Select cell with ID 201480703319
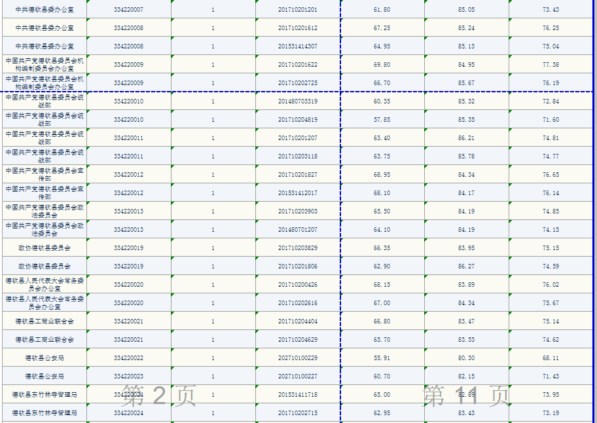Image resolution: width=597 pixels, height=423 pixels. [298, 101]
